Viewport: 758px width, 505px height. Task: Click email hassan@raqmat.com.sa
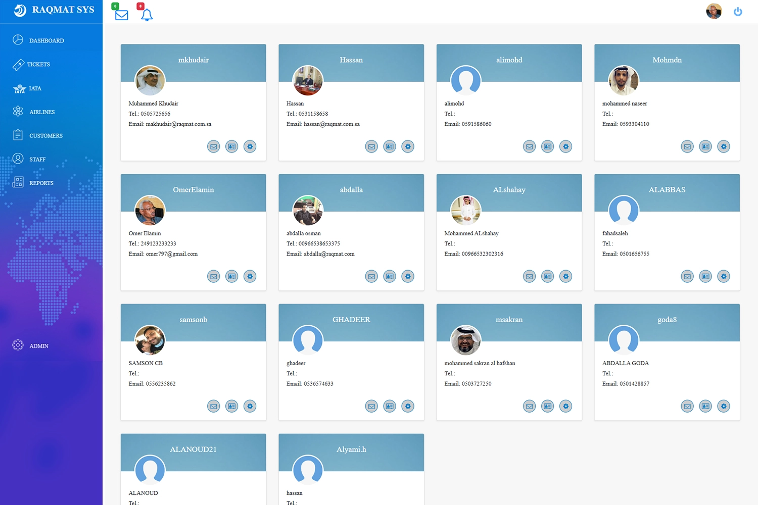[332, 124]
